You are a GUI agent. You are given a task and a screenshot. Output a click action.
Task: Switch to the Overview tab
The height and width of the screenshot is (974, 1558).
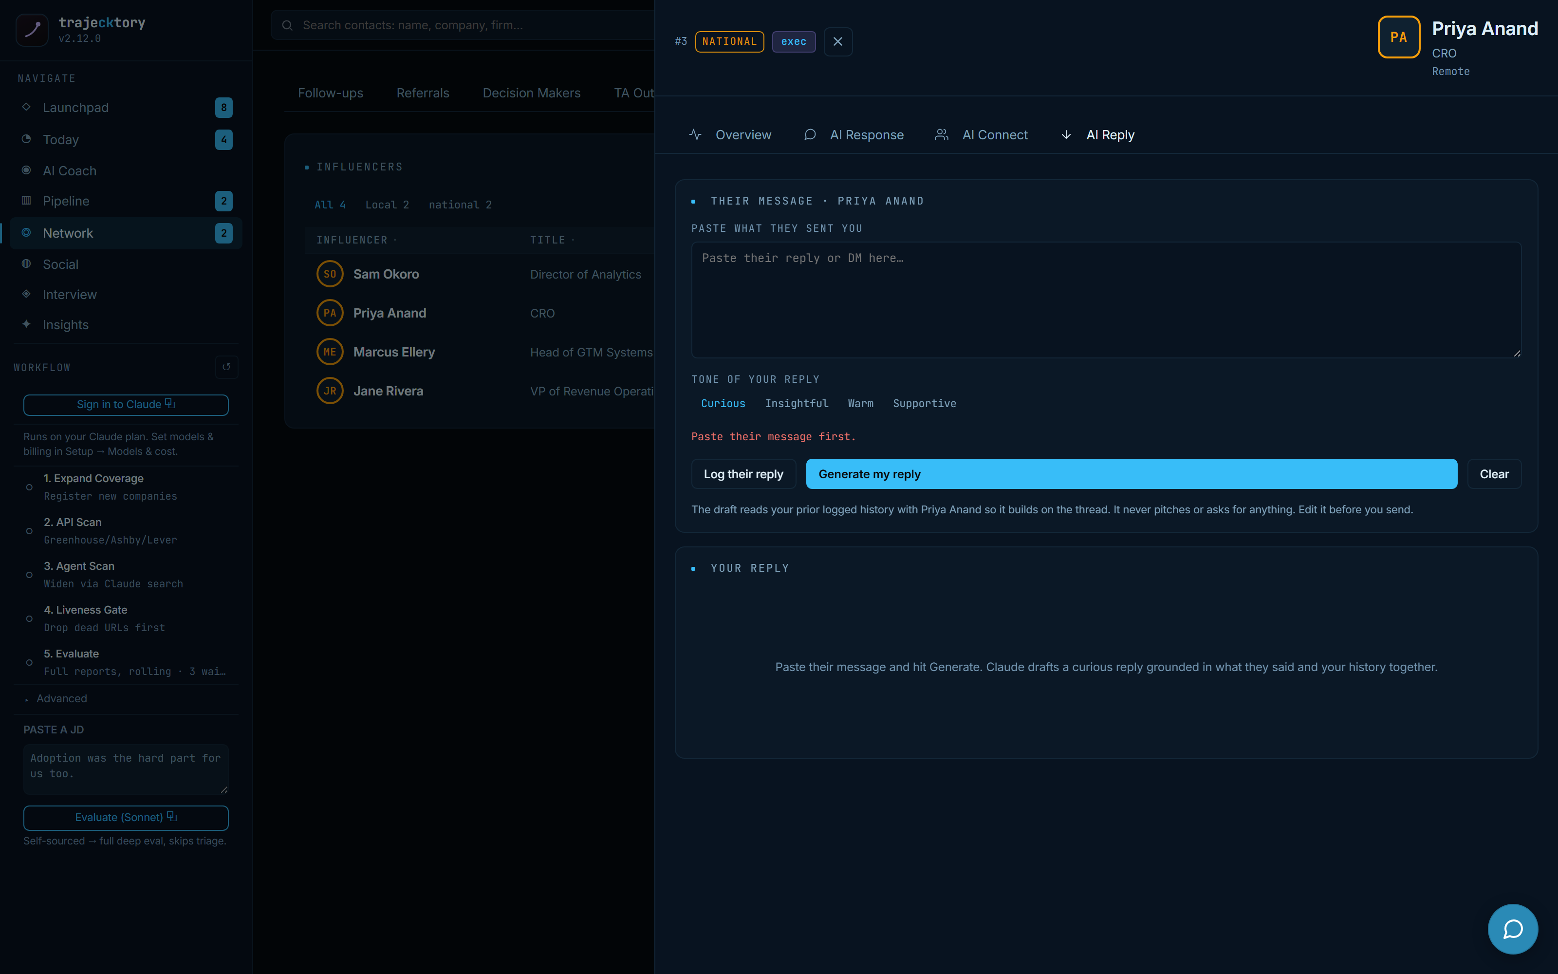click(730, 134)
